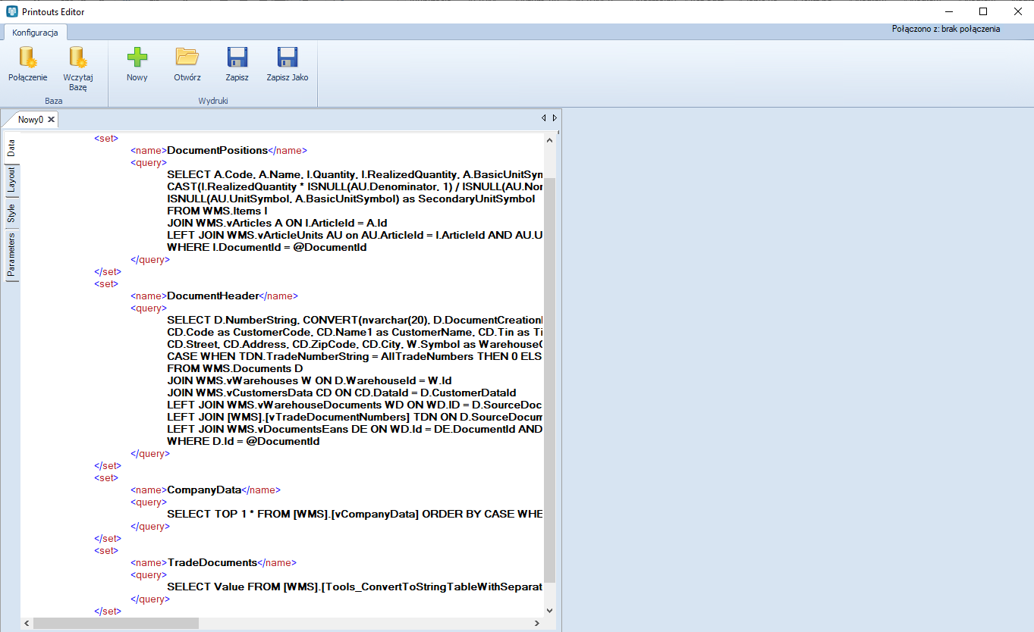Click the 'Połączono z: brak połączenia' status text

(x=946, y=29)
